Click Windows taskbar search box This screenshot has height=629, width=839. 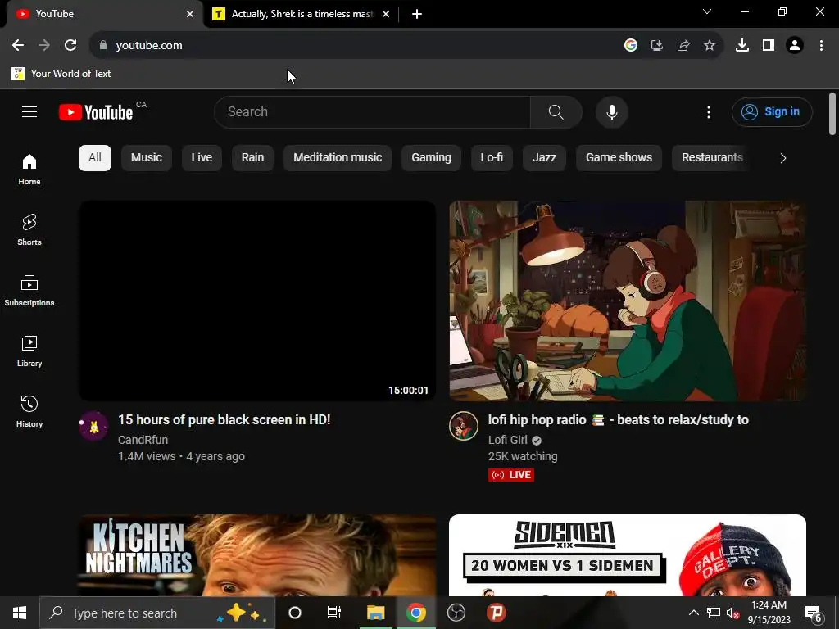(157, 613)
